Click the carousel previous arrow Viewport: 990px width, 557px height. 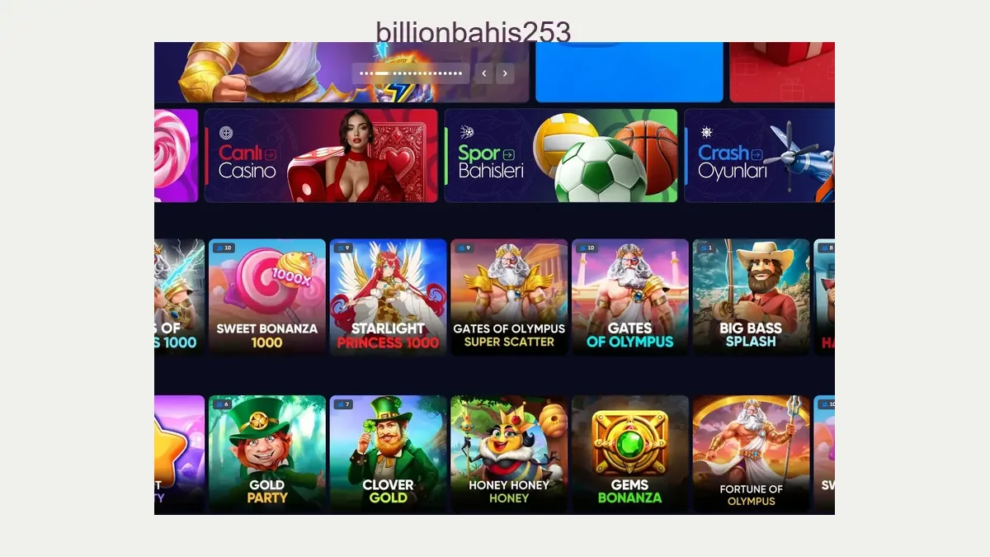point(484,73)
